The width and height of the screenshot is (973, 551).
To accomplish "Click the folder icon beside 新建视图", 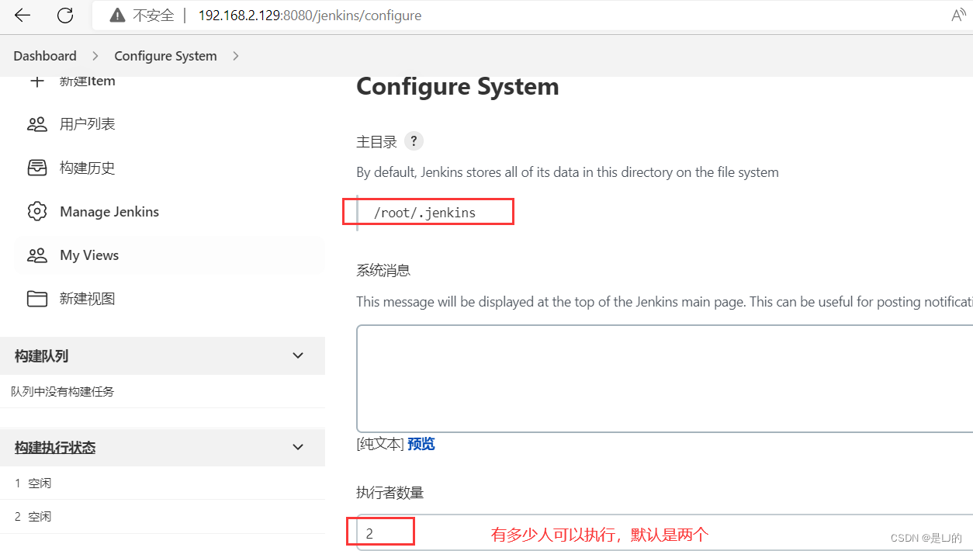I will [x=36, y=299].
